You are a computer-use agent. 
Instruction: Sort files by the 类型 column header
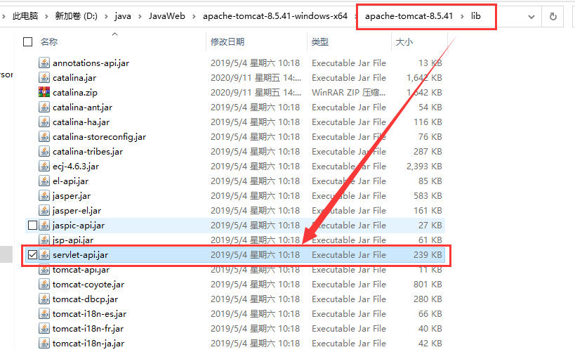click(x=320, y=42)
